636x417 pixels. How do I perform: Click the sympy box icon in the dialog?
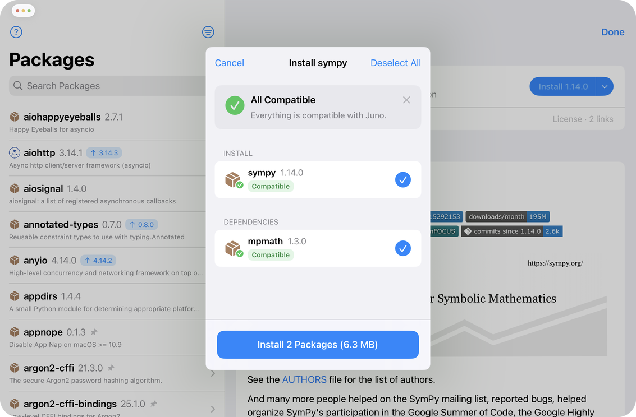pyautogui.click(x=234, y=180)
